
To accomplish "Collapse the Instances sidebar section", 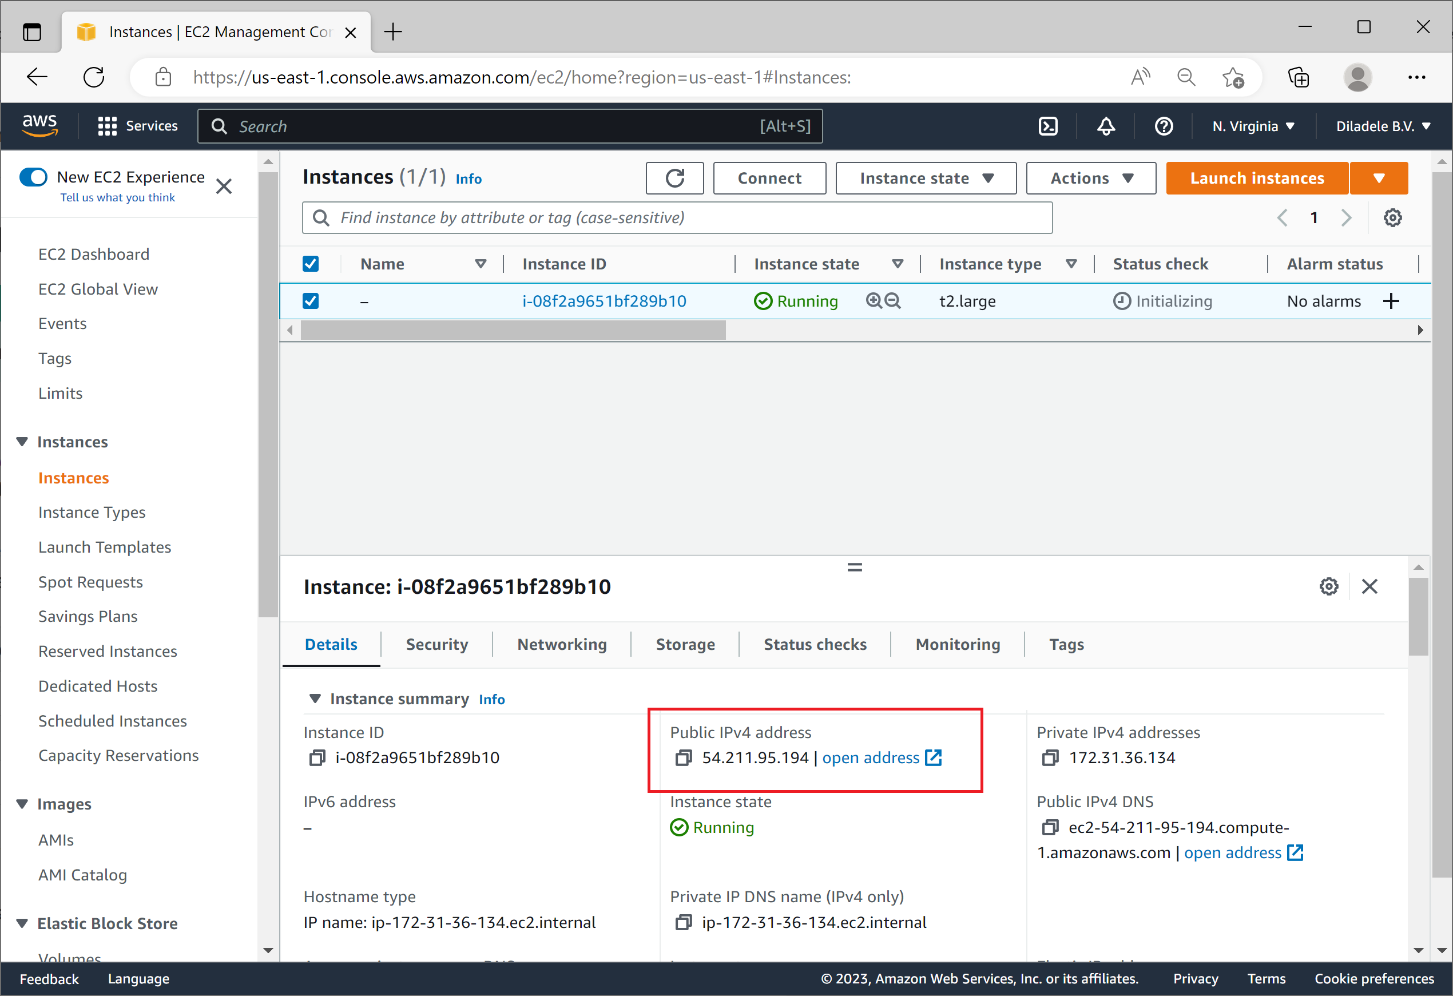I will click(x=22, y=442).
